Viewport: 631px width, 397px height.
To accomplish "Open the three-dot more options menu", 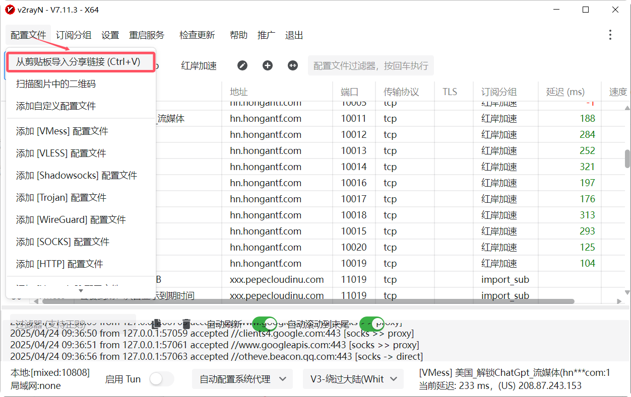I will [x=610, y=35].
